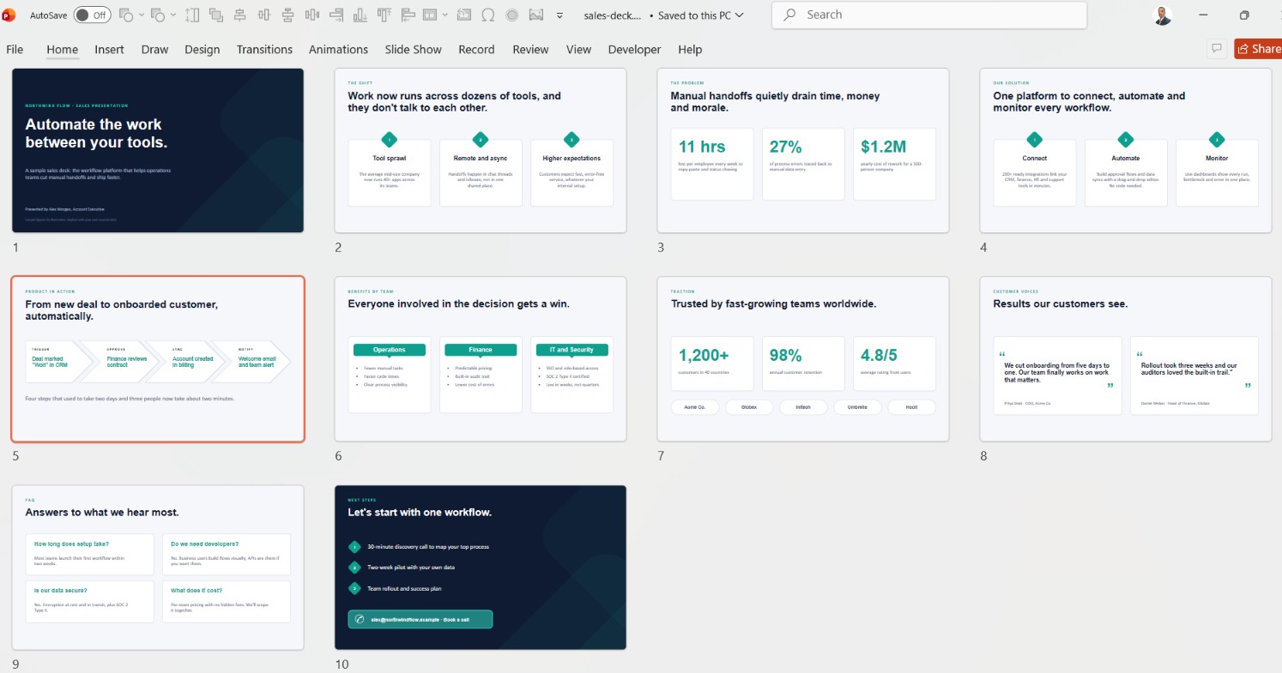Open the Animations tab
This screenshot has width=1282, height=673.
[x=338, y=50]
